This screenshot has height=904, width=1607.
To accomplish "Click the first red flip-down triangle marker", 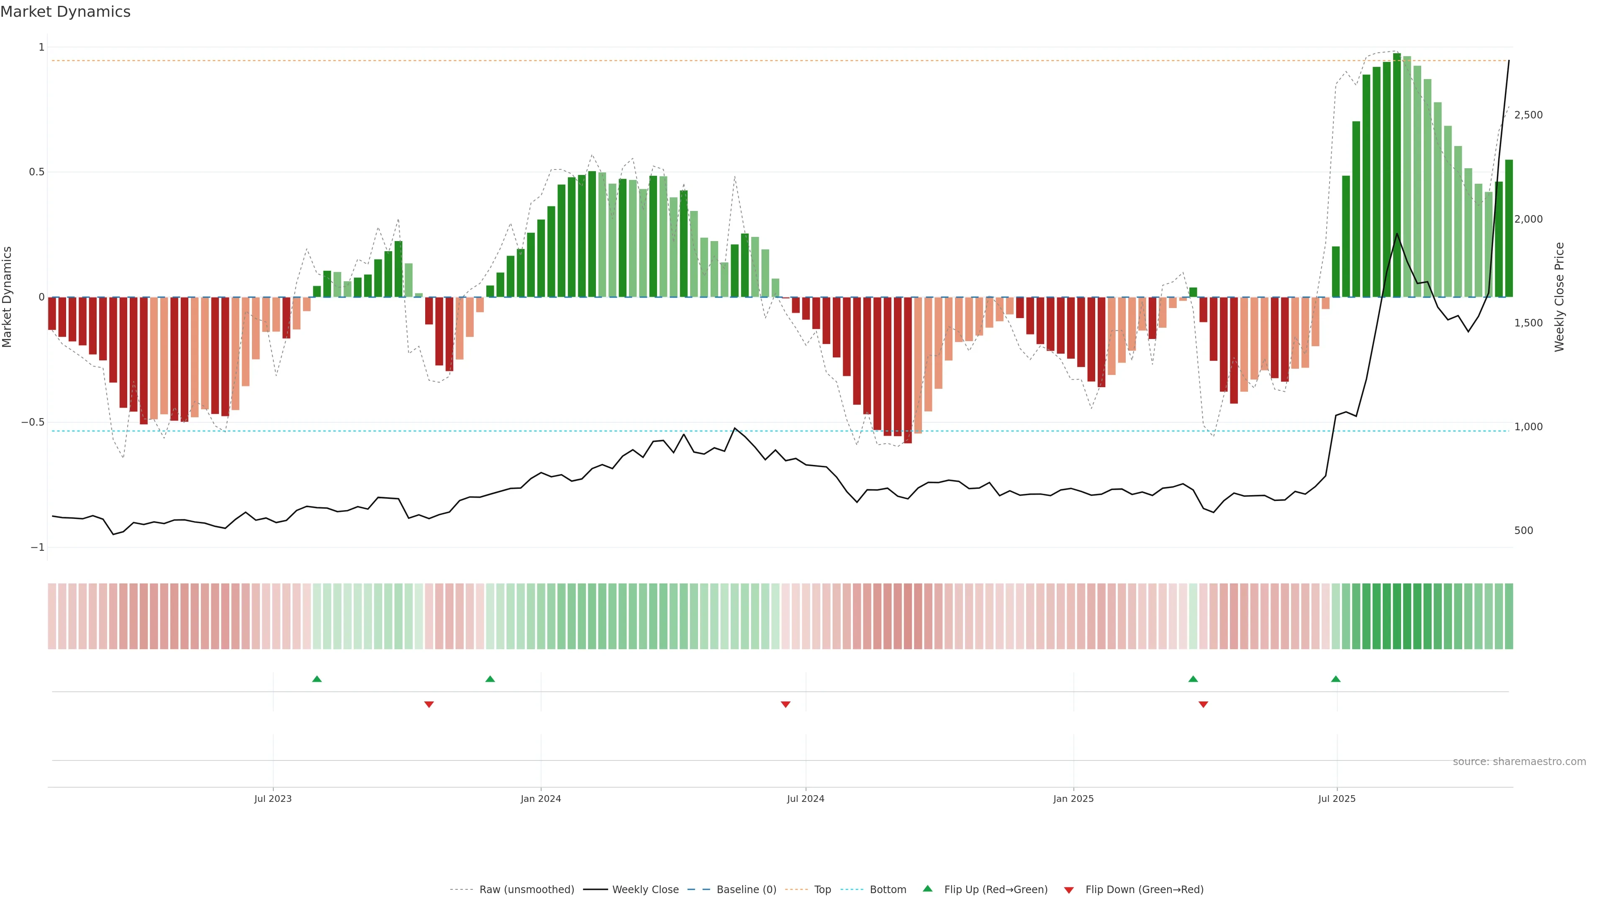I will [429, 704].
